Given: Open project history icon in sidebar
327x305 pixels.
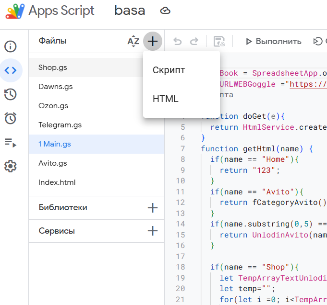Looking at the screenshot, I should click(11, 94).
